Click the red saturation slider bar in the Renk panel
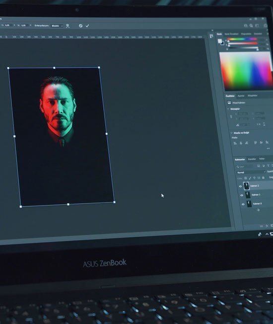The image size is (273, 324). pos(243,43)
